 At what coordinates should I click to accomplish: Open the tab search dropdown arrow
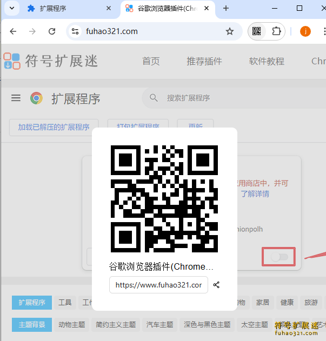tap(12, 9)
